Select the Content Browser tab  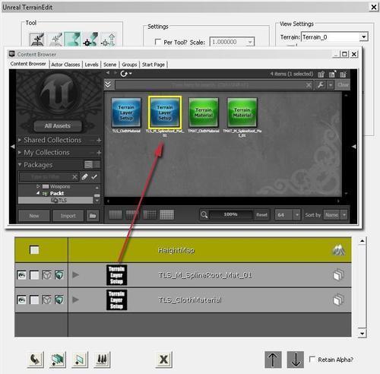tap(28, 64)
